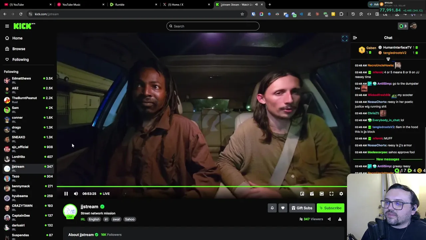426x240 pixels.
Task: Click the theater mode icon above the video
Action: pos(345,39)
